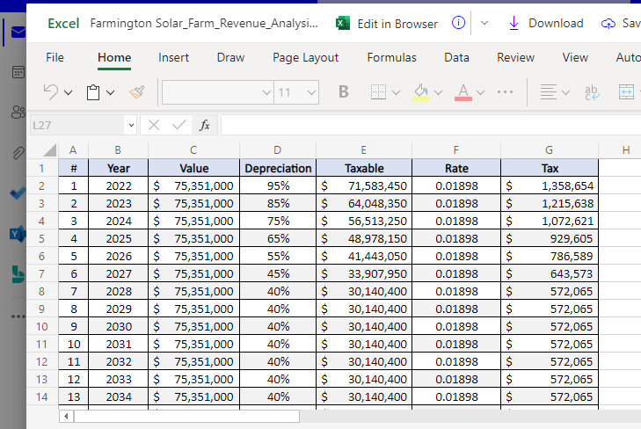
Task: Click the file info circle icon
Action: pyautogui.click(x=458, y=24)
